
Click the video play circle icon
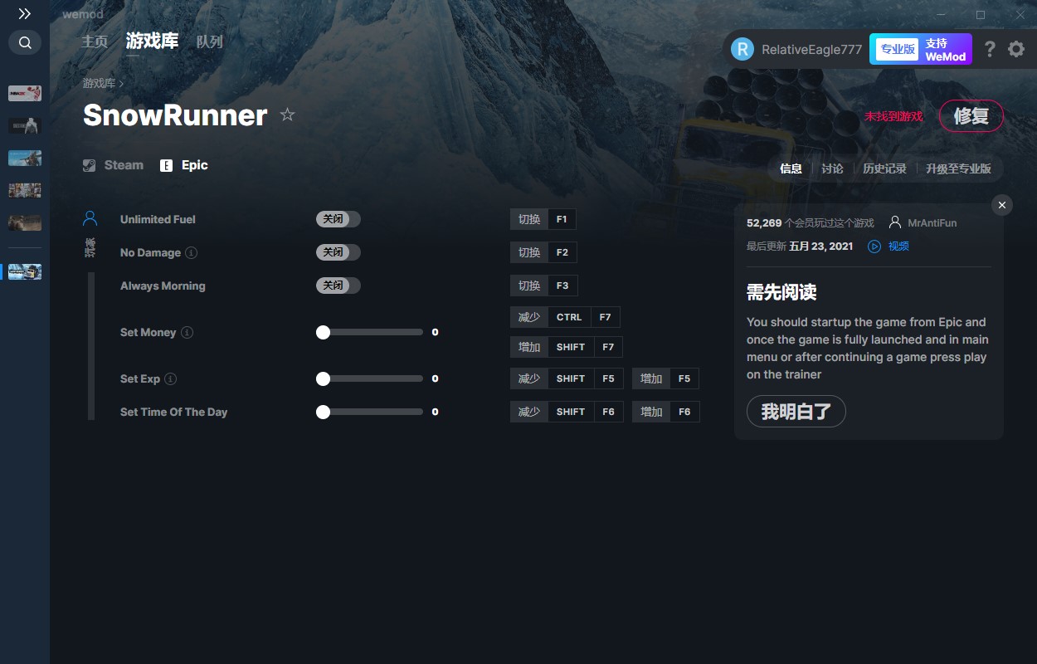coord(874,247)
